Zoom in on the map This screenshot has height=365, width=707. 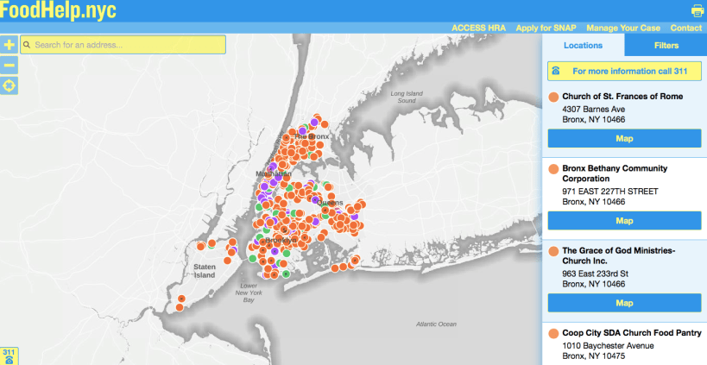[x=9, y=44]
